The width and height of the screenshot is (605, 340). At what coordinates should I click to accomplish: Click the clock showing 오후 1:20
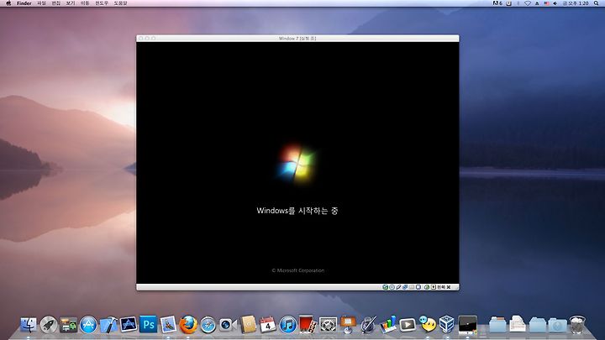[576, 3]
